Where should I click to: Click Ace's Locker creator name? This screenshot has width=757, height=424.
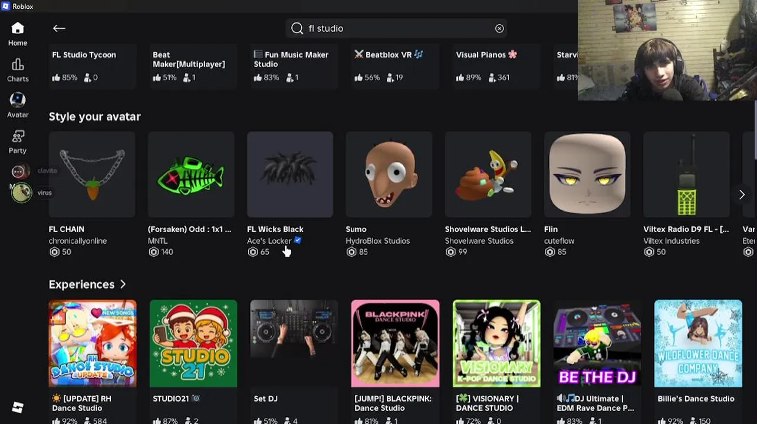tap(269, 241)
